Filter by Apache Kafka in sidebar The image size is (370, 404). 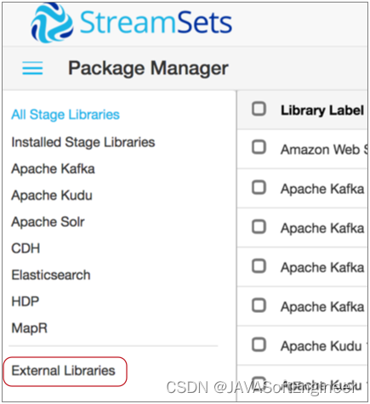click(53, 168)
